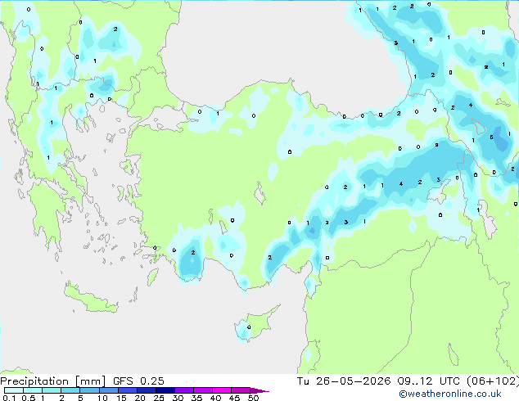
Task: Click the 15 to 20 mm legend swatch
Action: pyautogui.click(x=127, y=390)
